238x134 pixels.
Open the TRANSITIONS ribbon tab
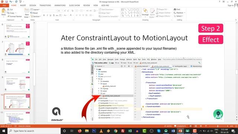coord(45,6)
